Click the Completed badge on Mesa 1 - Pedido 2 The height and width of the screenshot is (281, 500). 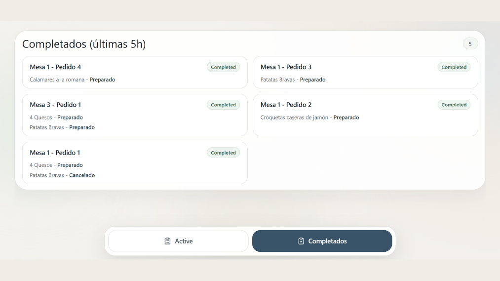click(454, 105)
